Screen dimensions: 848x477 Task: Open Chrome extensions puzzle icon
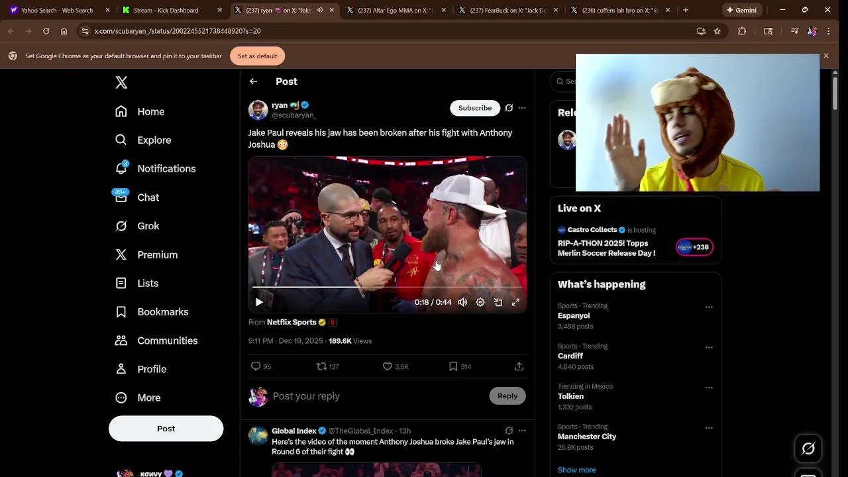click(x=742, y=31)
